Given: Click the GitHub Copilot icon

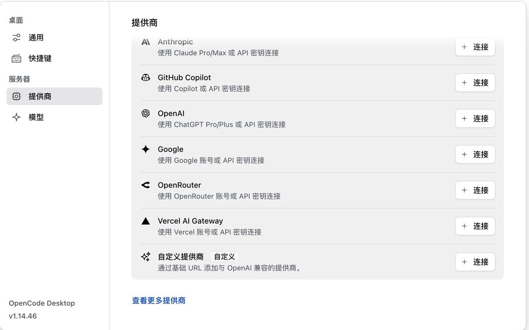Looking at the screenshot, I should [146, 78].
